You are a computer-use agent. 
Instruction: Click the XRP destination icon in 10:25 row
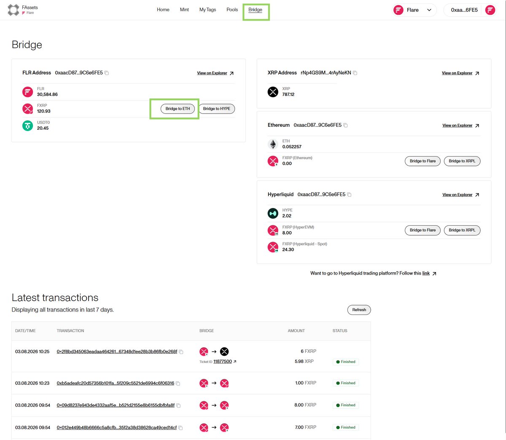click(224, 352)
